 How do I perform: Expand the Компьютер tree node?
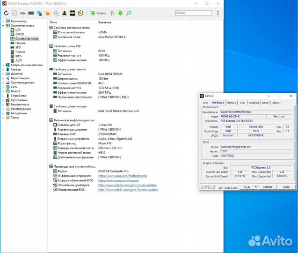pyautogui.click(x=3, y=21)
